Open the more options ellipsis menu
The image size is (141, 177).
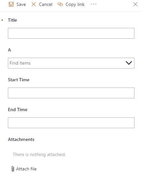[94, 4]
